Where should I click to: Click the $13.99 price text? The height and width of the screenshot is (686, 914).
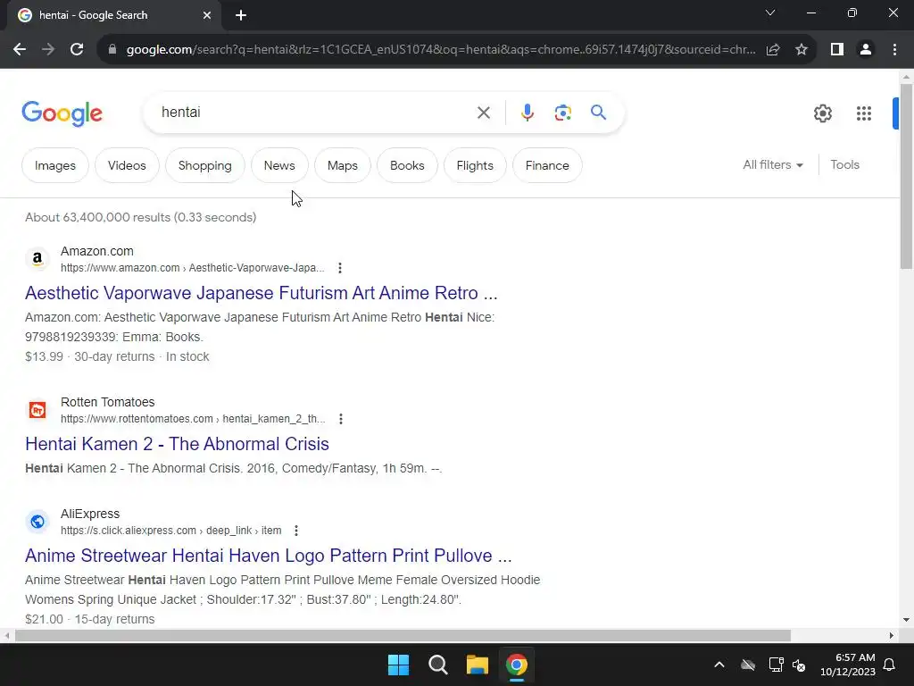[x=44, y=357]
